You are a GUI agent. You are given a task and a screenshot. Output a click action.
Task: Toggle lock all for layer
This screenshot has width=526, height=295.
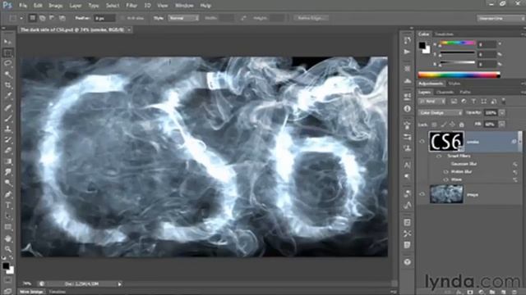pos(462,125)
